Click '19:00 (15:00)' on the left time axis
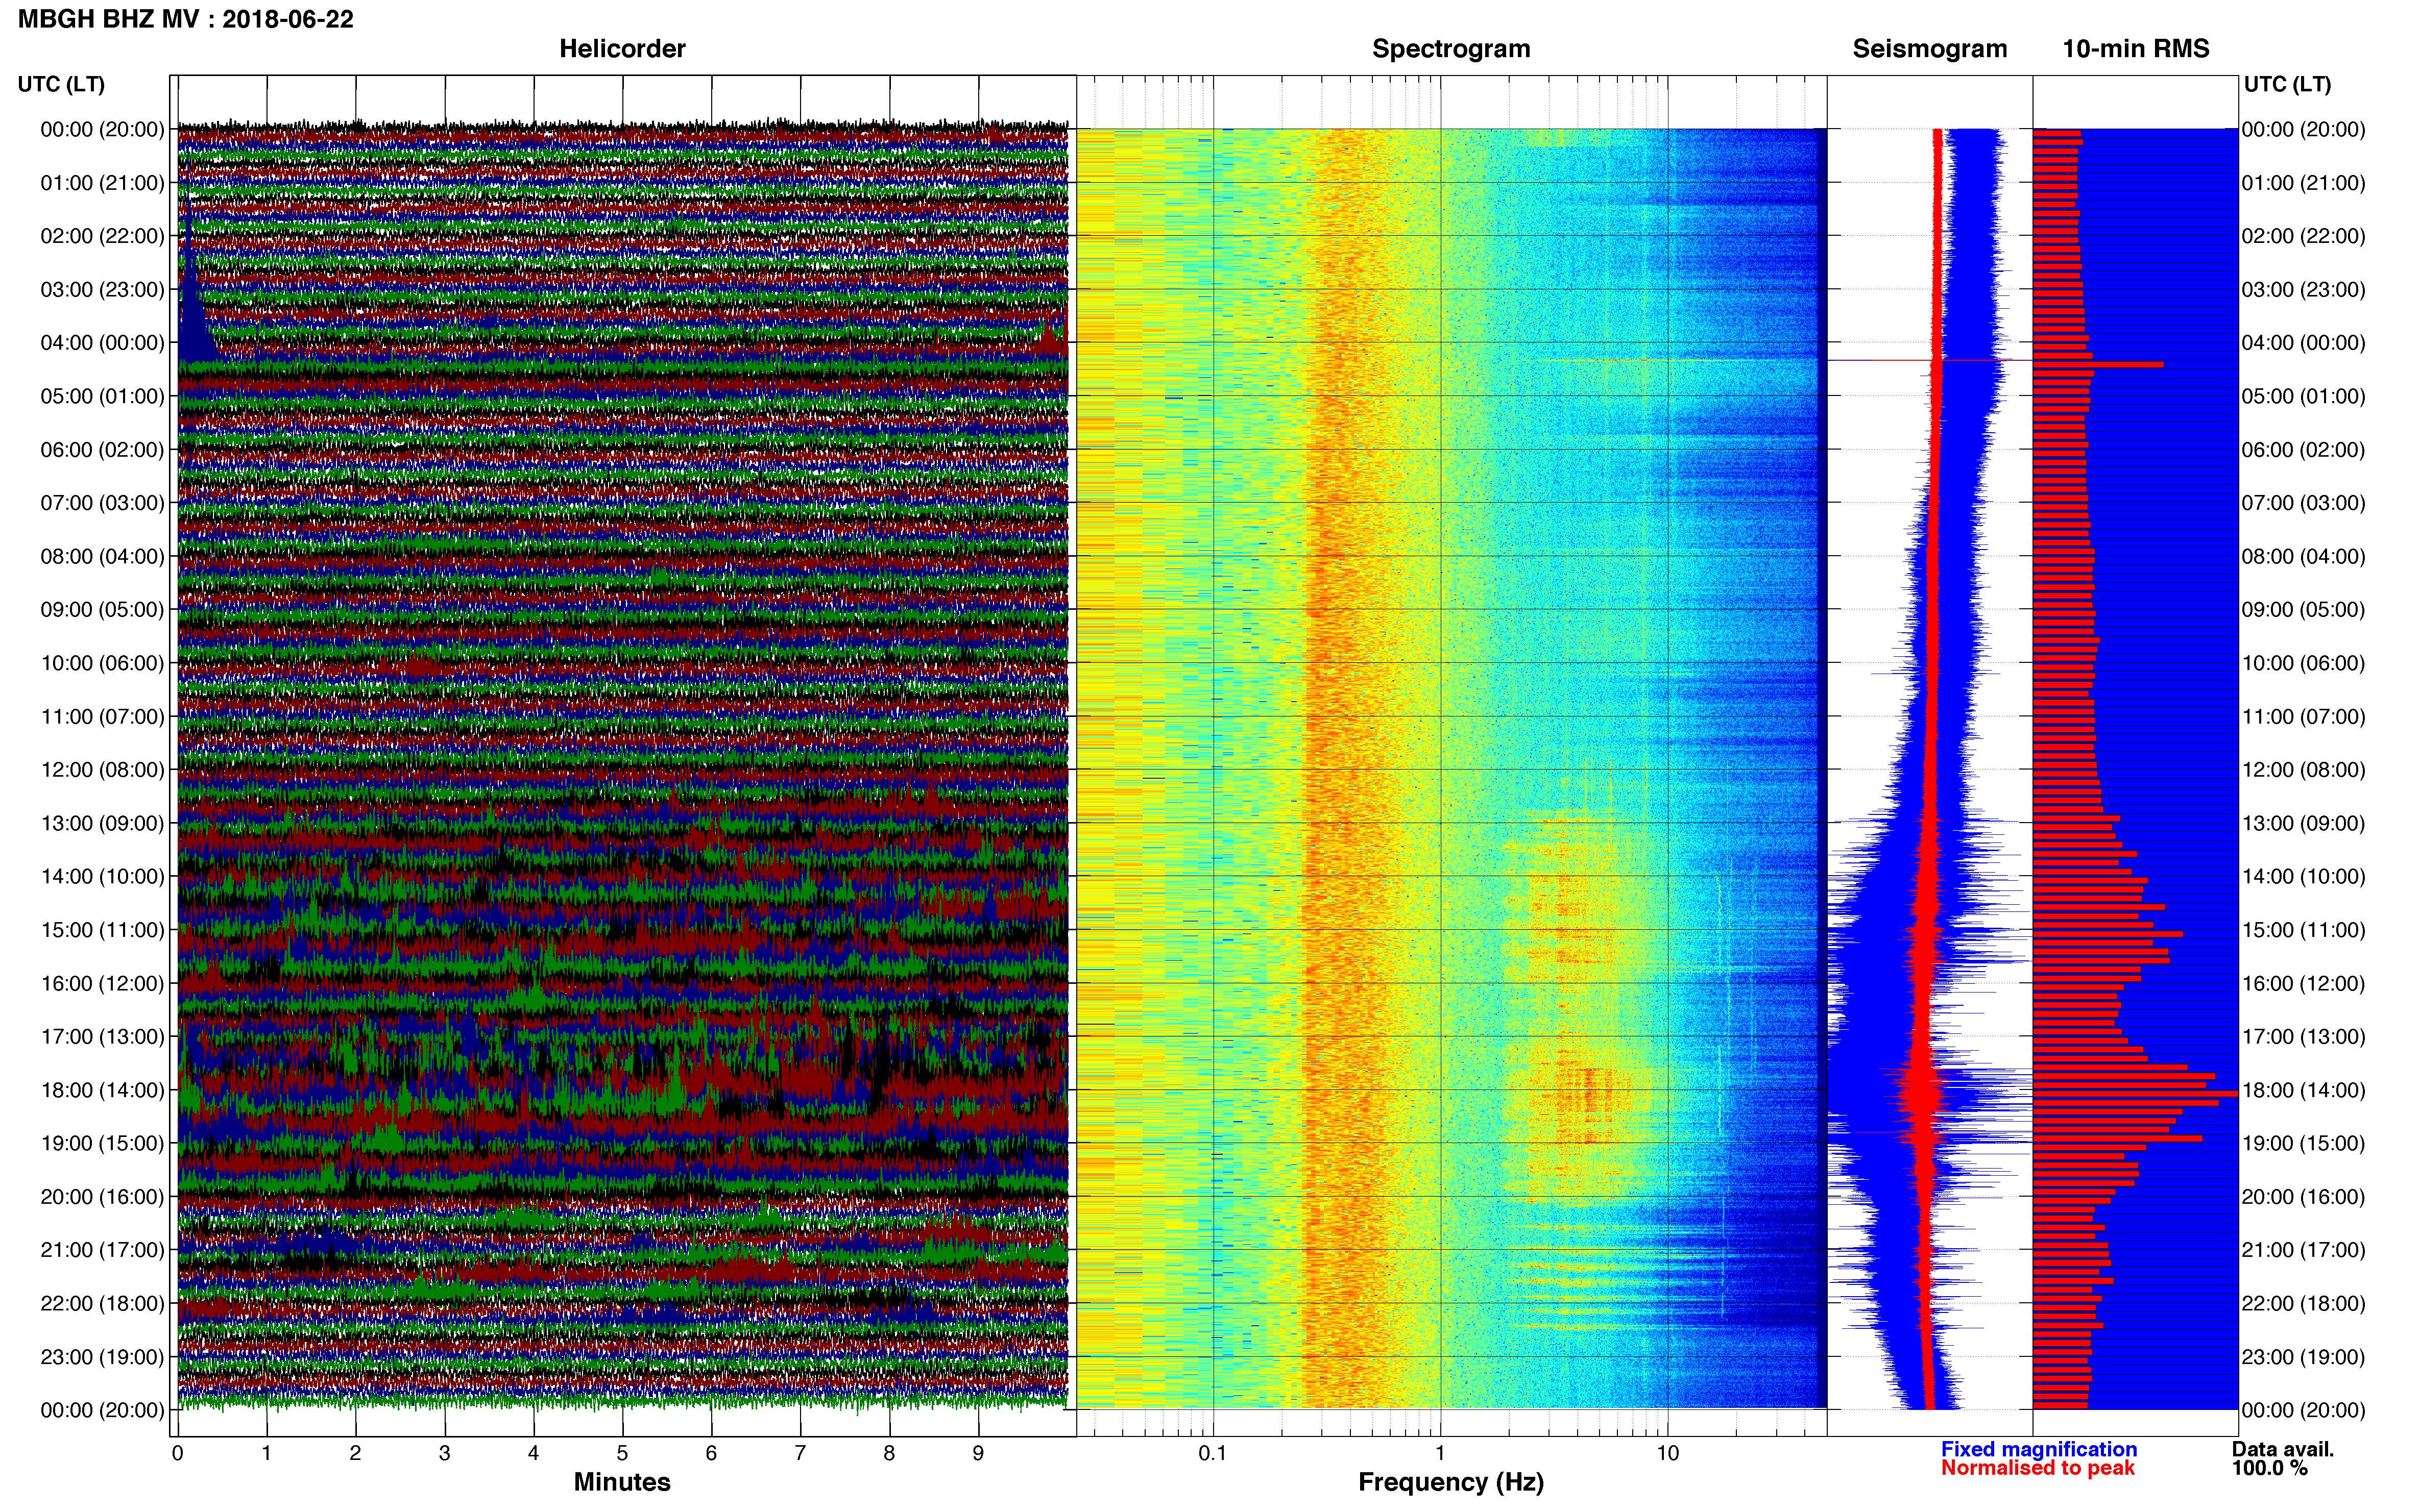 click(102, 1143)
